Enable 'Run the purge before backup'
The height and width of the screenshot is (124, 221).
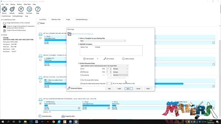(x=81, y=80)
